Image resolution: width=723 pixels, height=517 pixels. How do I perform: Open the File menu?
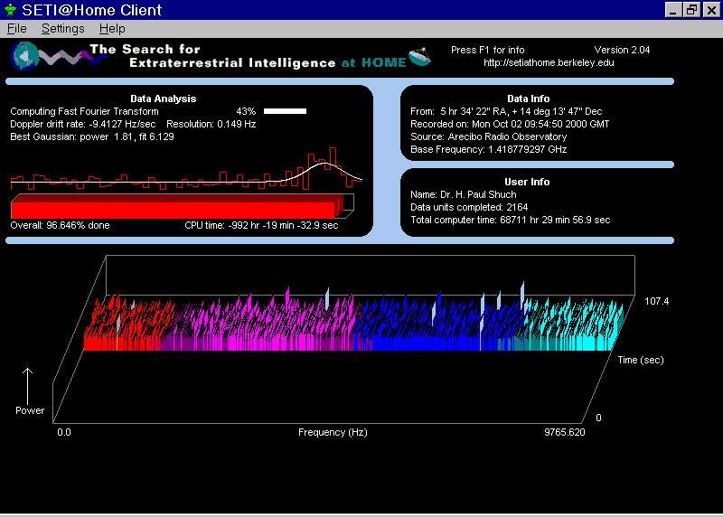tap(16, 29)
